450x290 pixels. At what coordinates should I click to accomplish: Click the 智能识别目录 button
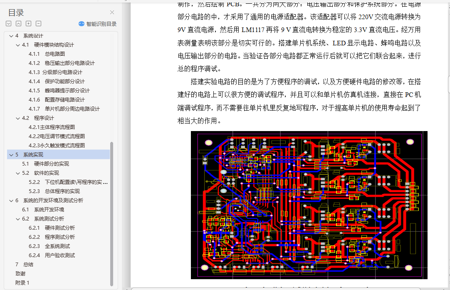point(98,24)
